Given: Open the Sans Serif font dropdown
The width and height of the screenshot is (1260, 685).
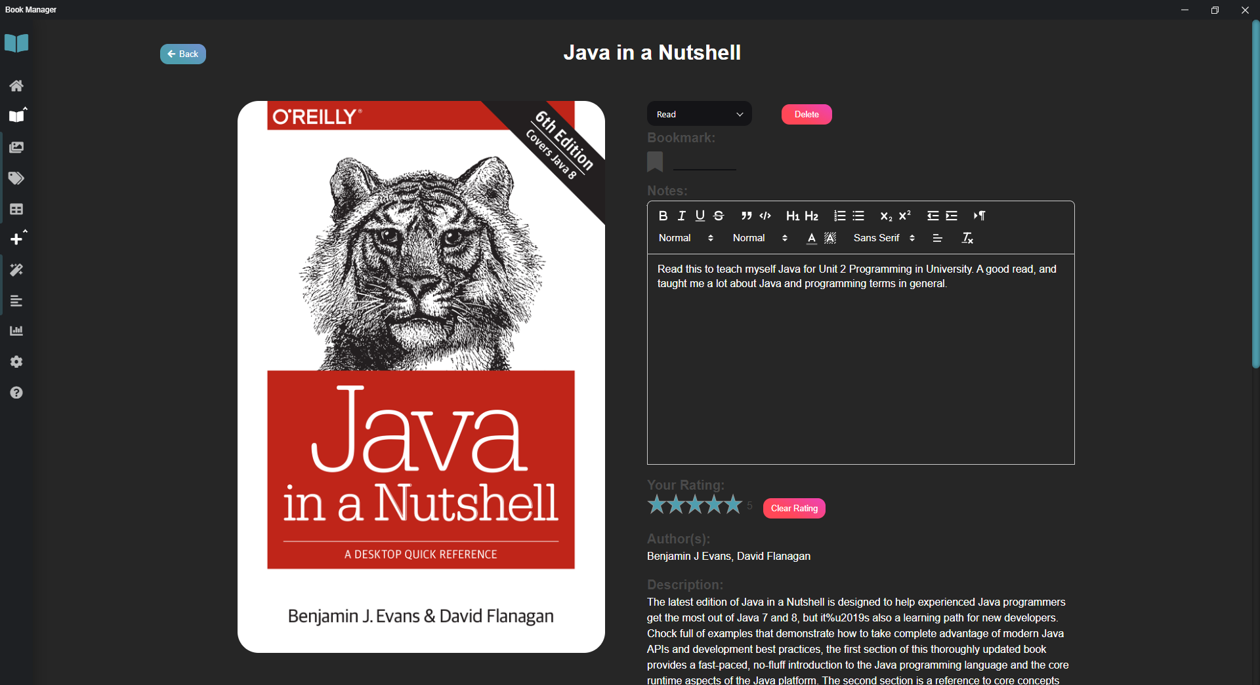Looking at the screenshot, I should coord(884,238).
